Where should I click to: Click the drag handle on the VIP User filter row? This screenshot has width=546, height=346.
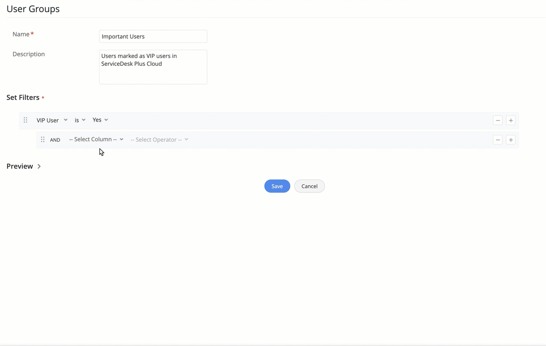coord(25,120)
